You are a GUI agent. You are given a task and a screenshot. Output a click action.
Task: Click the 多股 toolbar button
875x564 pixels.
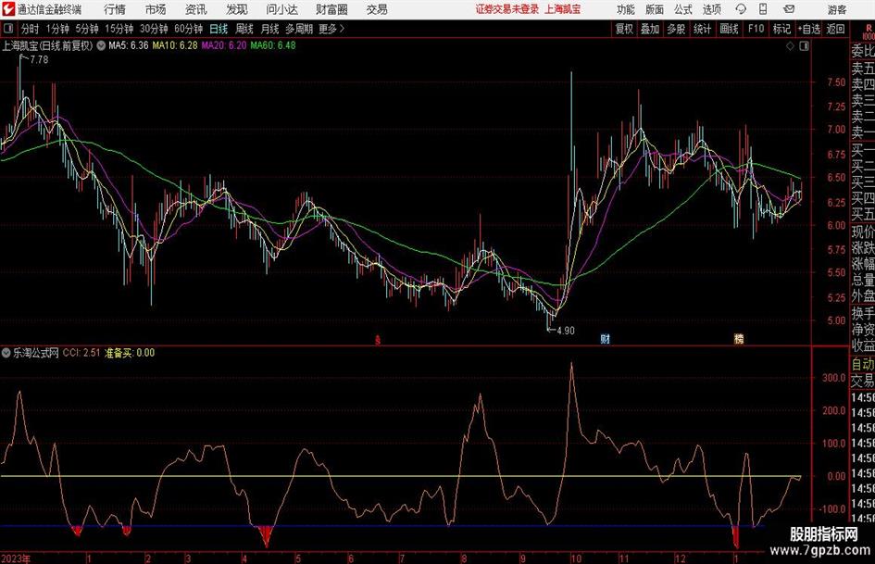pyautogui.click(x=676, y=29)
